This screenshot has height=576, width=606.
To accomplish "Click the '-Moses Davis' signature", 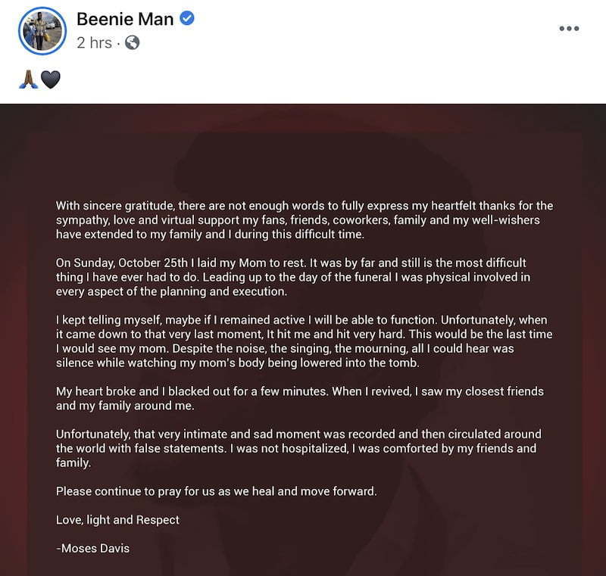I will (92, 549).
